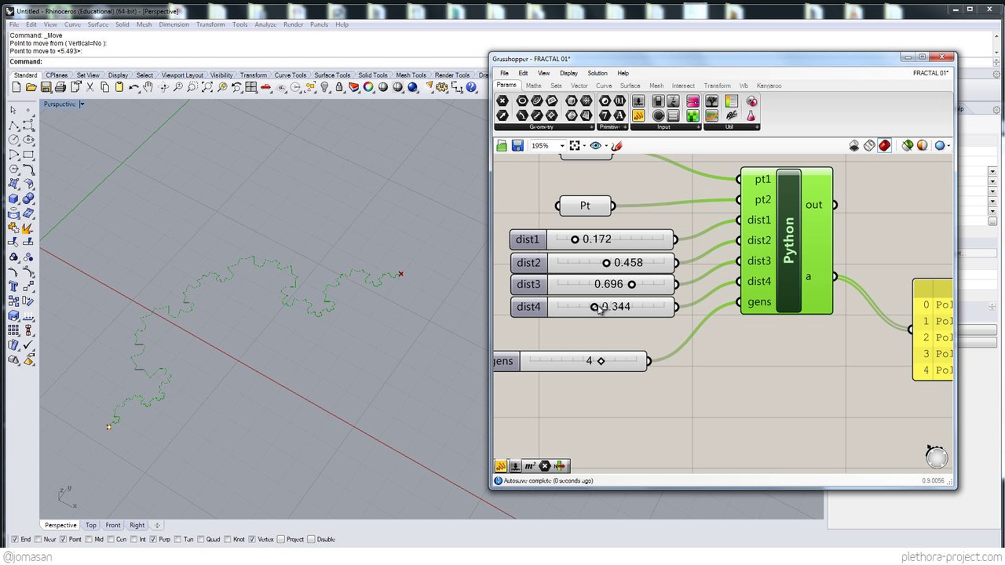Switch to the Maths tab in Grasshopper
Viewport: 1005px width, 565px height.
[533, 85]
